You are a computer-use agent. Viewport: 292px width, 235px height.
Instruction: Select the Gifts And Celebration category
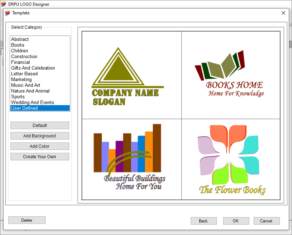[x=33, y=68]
